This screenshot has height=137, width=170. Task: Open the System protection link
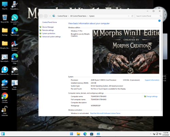(x=49, y=33)
